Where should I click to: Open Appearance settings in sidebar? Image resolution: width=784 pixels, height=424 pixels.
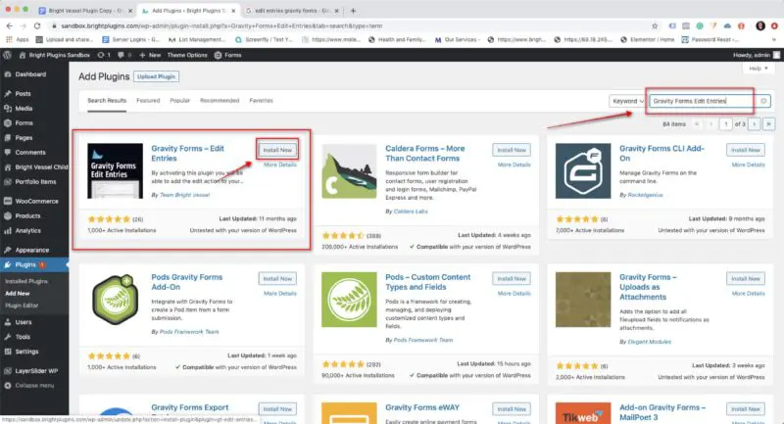point(31,250)
